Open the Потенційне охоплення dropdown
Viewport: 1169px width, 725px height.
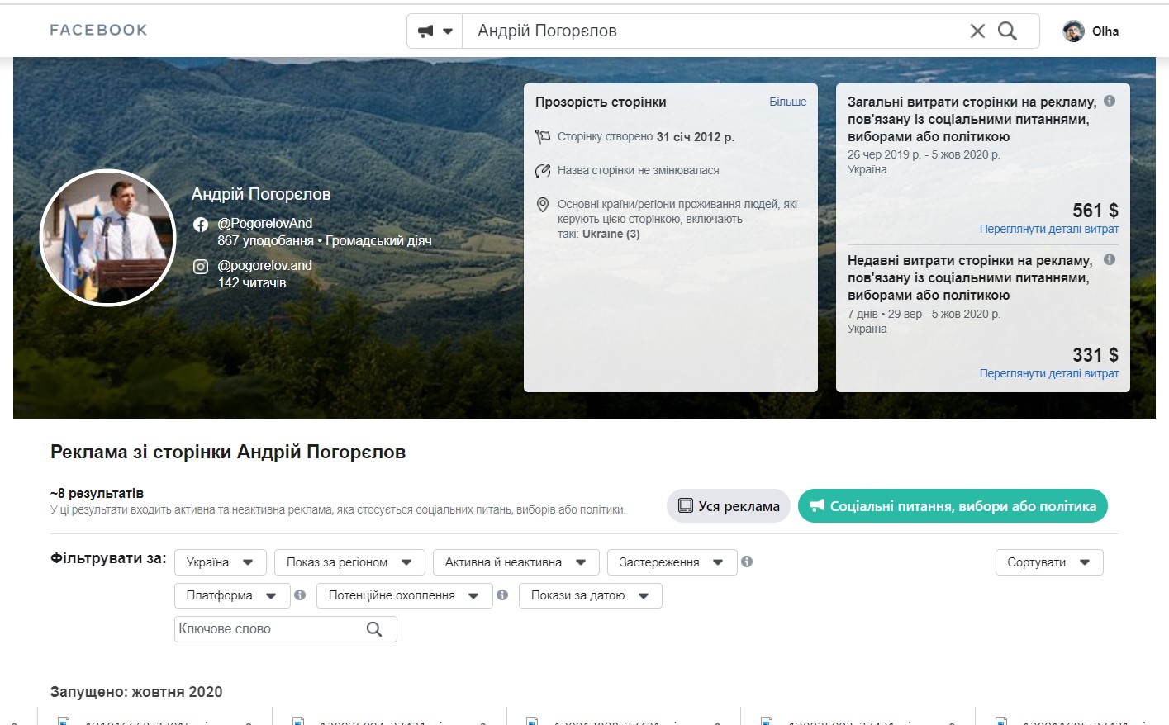click(404, 595)
